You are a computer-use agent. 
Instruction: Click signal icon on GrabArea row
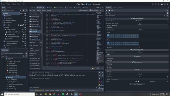coord(23,46)
